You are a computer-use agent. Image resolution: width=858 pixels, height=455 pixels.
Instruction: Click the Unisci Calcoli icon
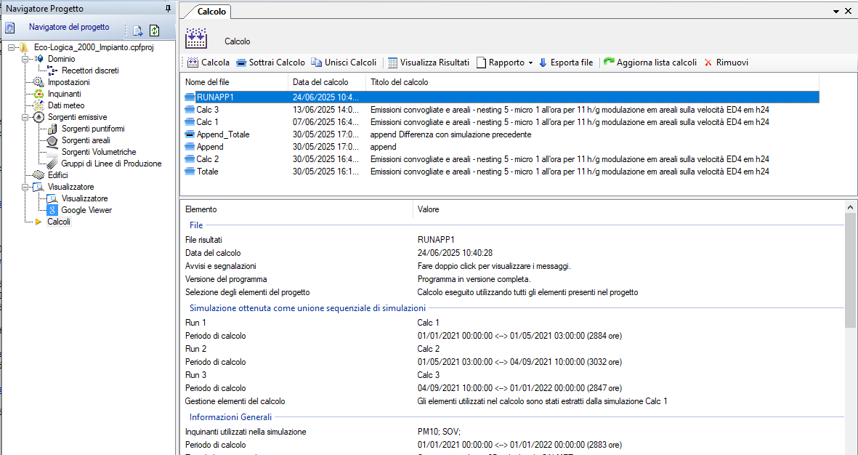[x=316, y=63]
